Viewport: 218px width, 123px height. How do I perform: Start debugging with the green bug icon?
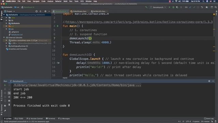point(173,7)
